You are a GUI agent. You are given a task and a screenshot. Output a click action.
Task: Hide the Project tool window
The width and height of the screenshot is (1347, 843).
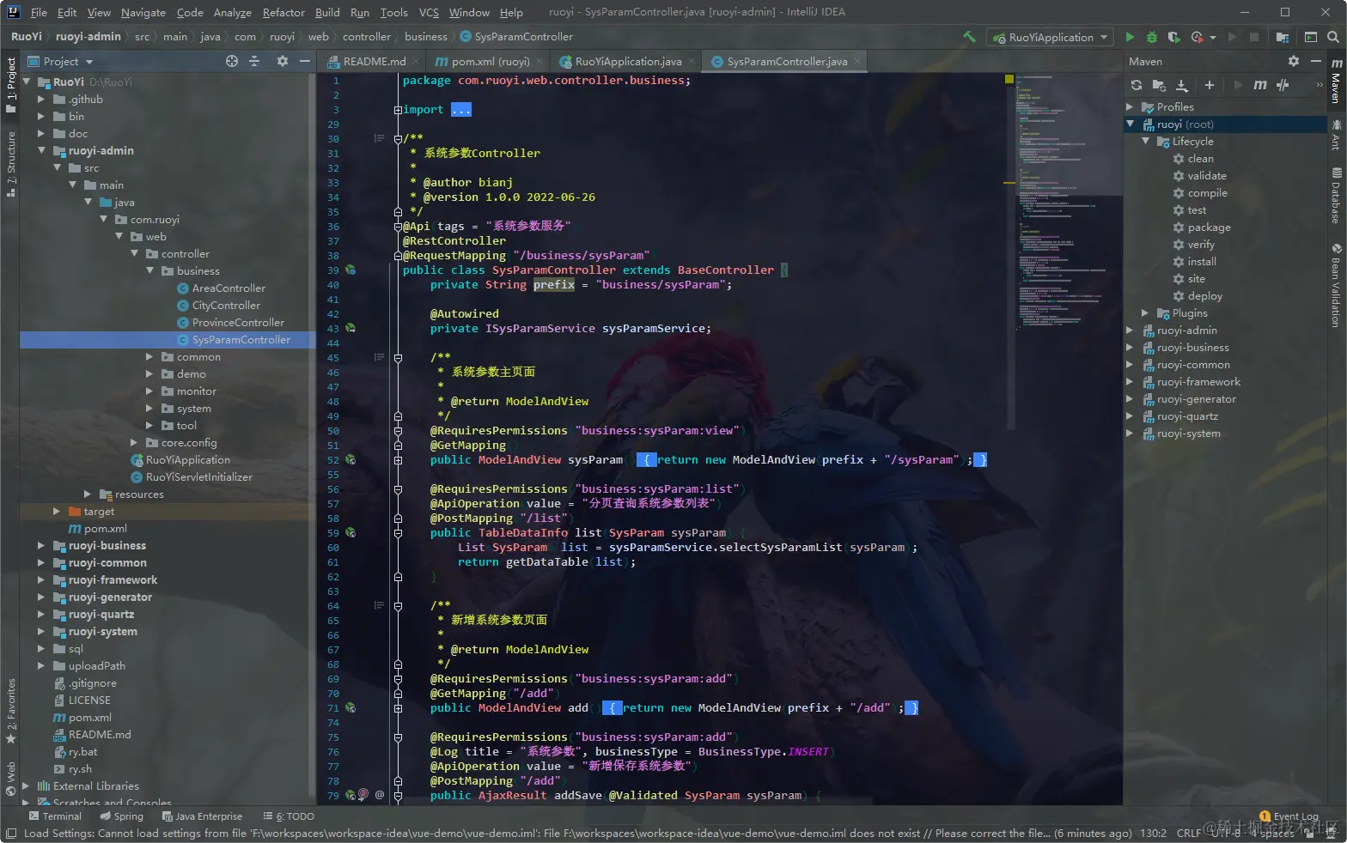304,61
